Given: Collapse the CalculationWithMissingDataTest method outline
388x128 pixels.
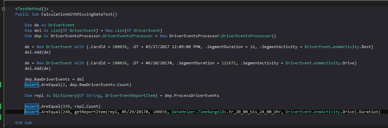Looking at the screenshot, I should 3,9.
